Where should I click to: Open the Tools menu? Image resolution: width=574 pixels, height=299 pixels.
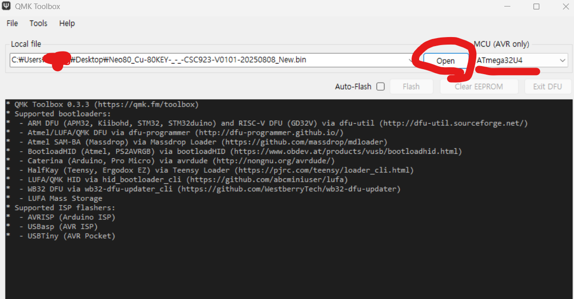click(x=39, y=24)
